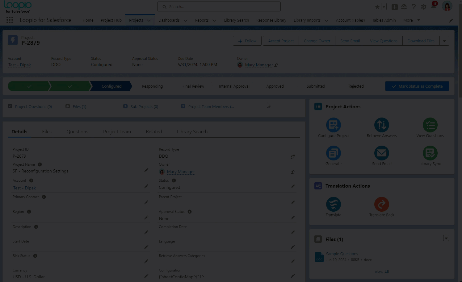The width and height of the screenshot is (462, 282).
Task: Open the Setup gear menu
Action: 424,7
